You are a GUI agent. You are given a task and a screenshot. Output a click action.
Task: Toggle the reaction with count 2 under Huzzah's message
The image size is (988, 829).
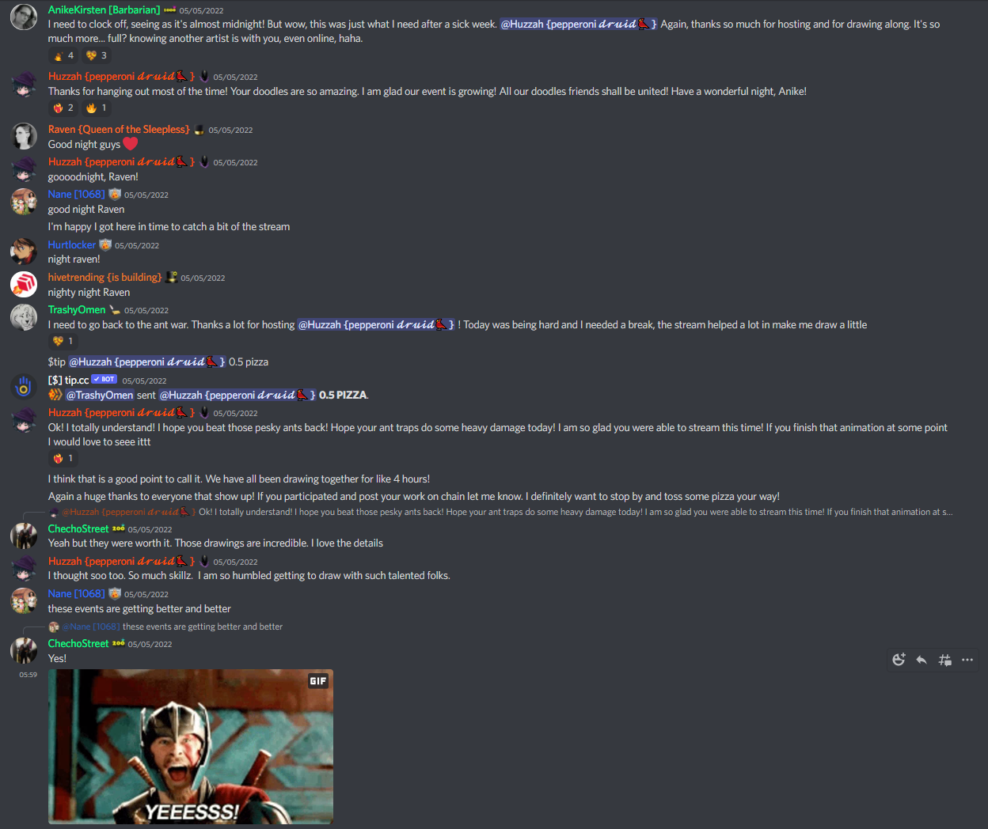63,108
